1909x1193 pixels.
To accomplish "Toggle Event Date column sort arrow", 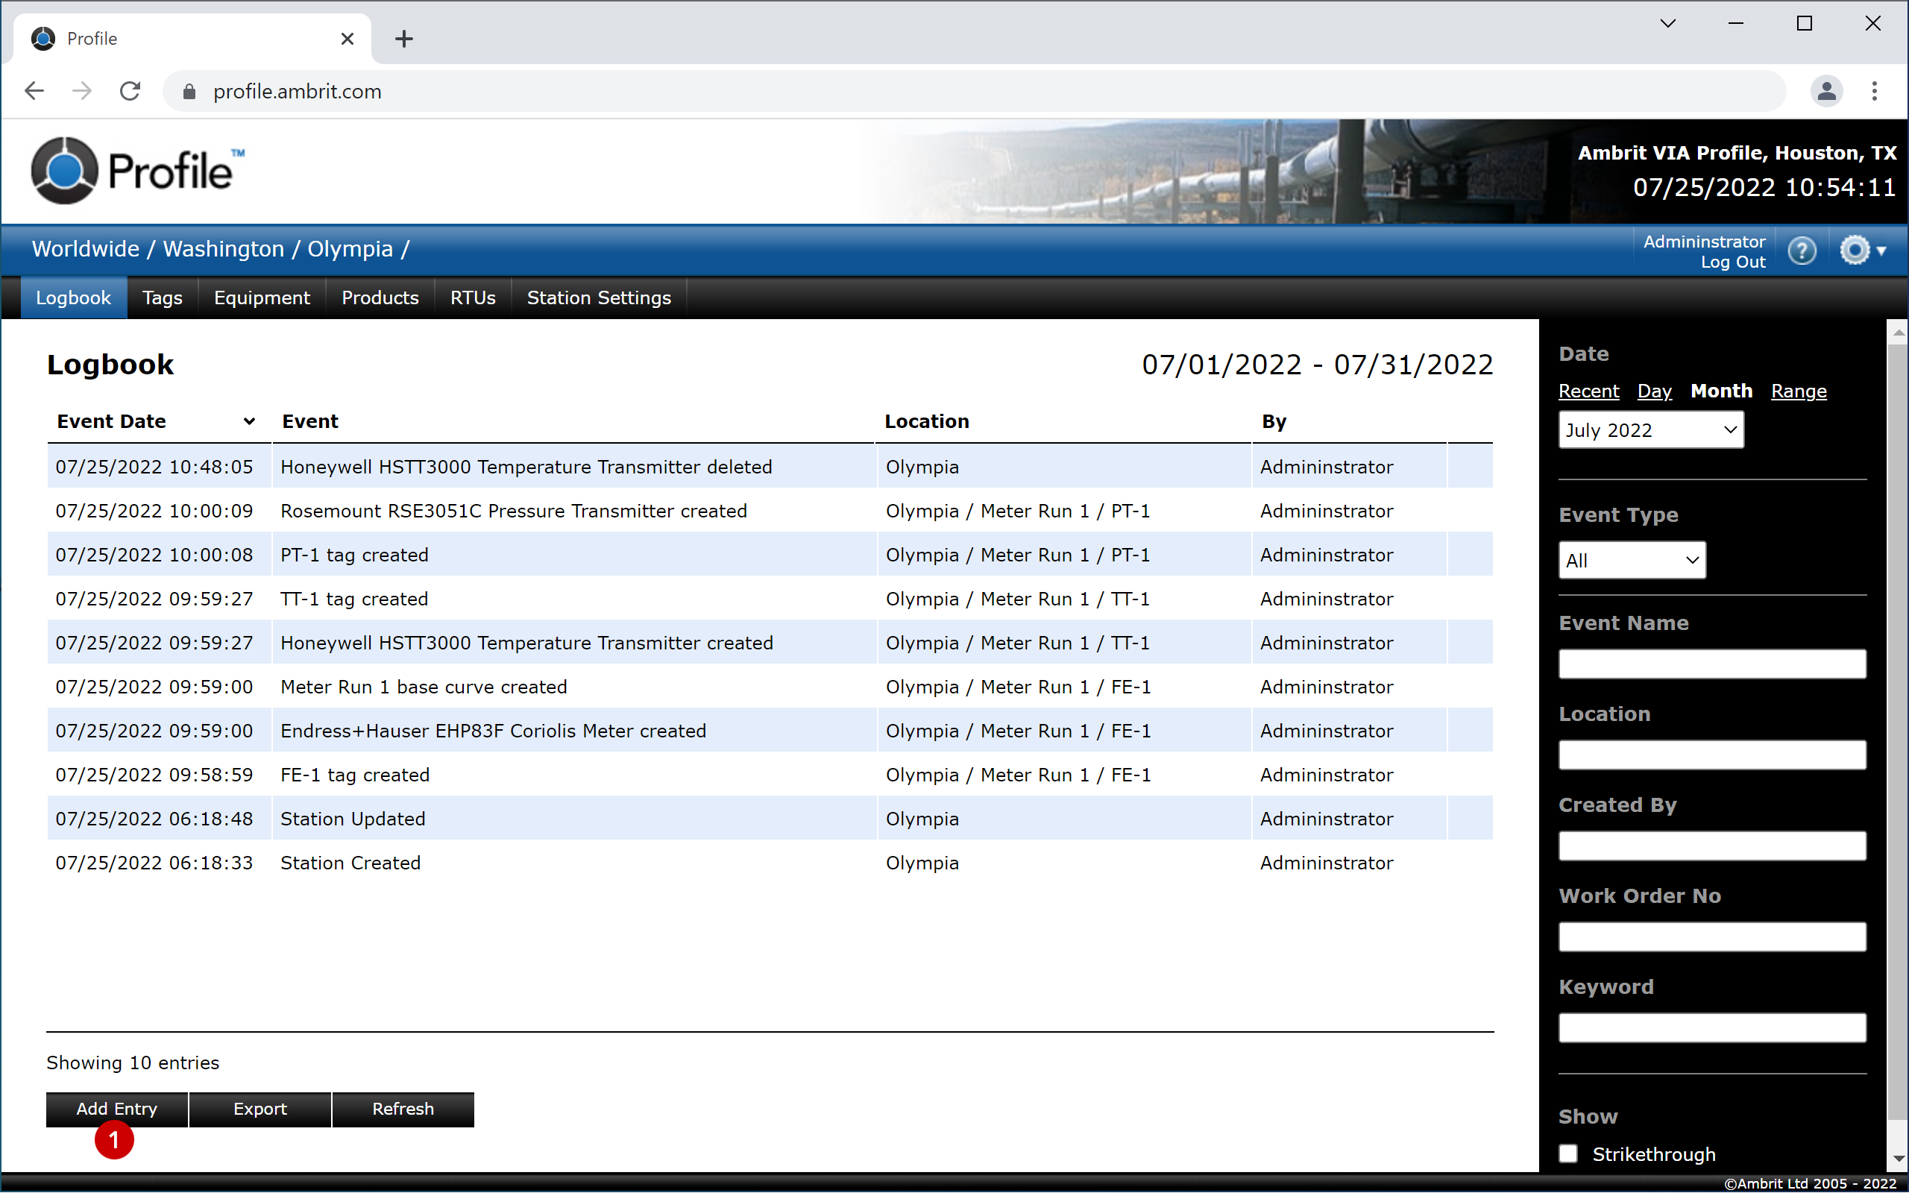I will click(x=249, y=421).
